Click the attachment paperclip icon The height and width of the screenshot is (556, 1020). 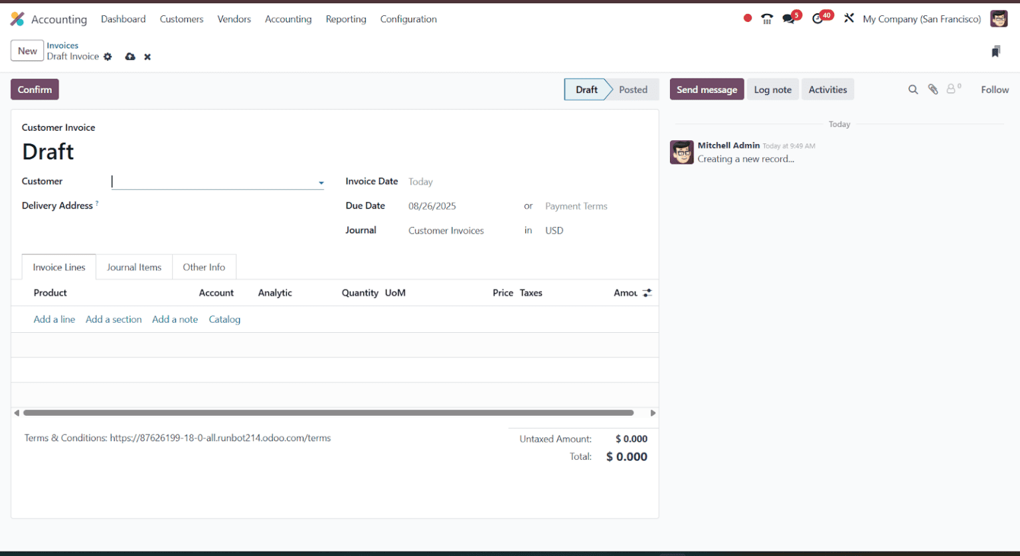933,88
